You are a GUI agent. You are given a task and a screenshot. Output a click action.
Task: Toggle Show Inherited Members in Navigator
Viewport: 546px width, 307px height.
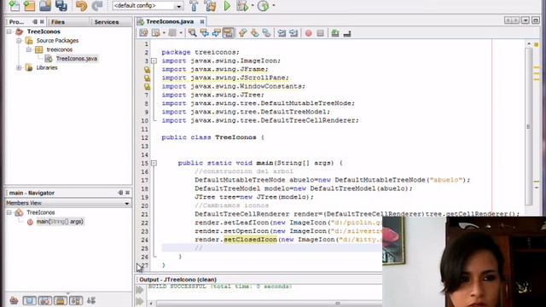pyautogui.click(x=14, y=300)
